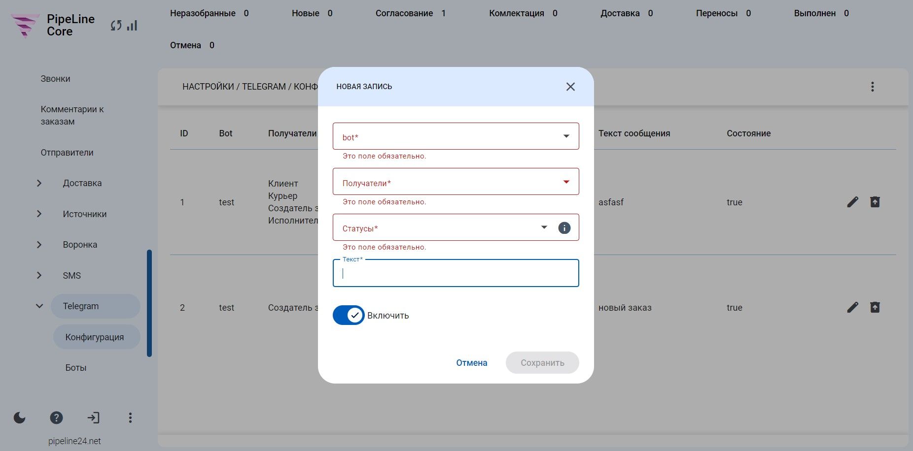Open Отправители in the sidebar
Screen dimensions: 913x451
pos(67,153)
